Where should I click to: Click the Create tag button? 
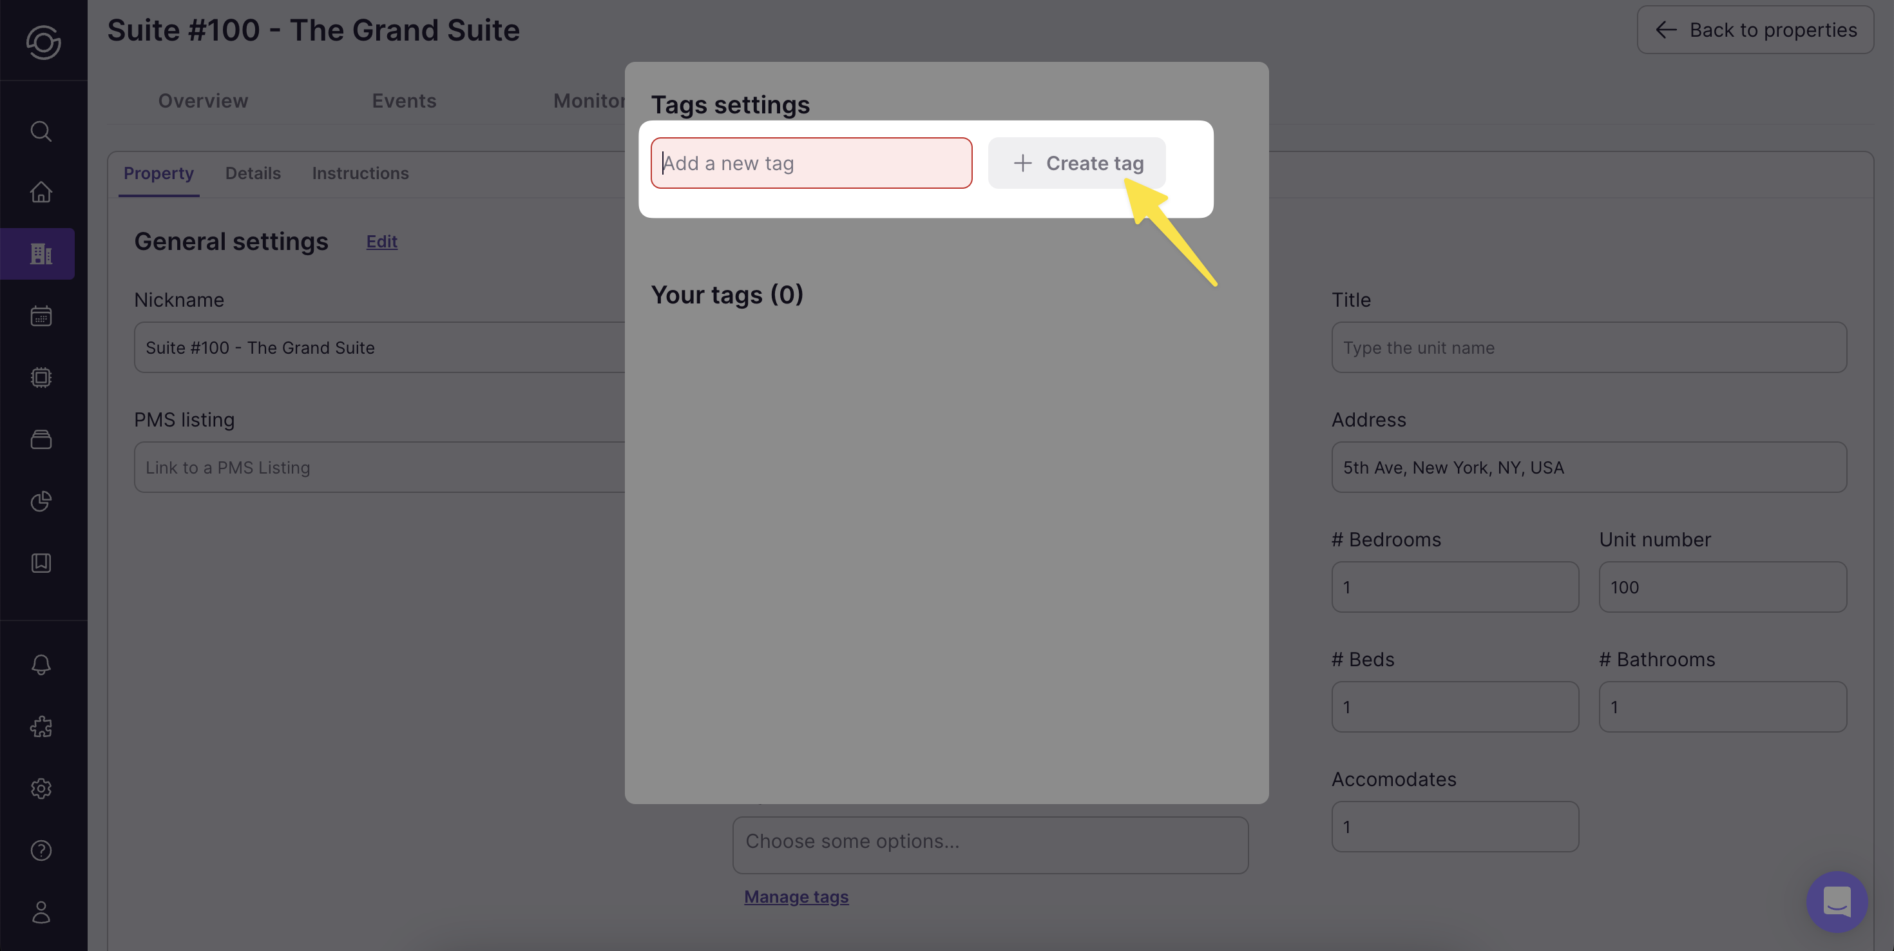pyautogui.click(x=1076, y=163)
